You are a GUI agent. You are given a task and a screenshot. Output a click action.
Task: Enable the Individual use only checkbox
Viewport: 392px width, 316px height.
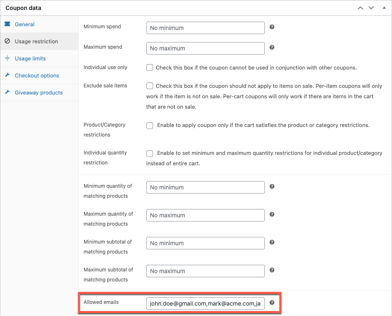(150, 67)
